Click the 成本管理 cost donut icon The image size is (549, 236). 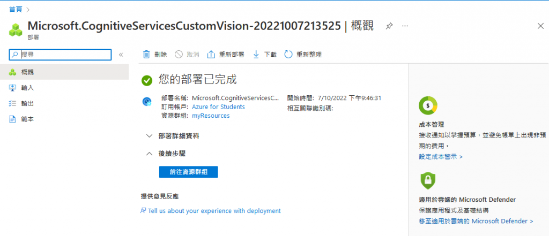coord(428,105)
